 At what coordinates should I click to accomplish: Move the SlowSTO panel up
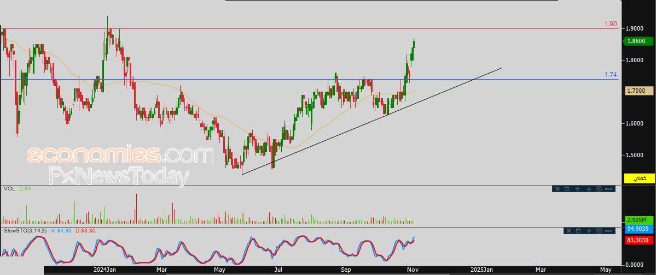(589, 231)
